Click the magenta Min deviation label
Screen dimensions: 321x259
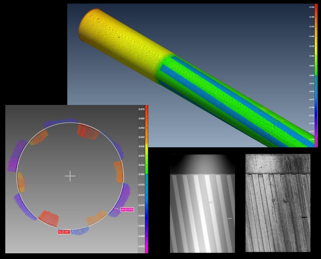(x=127, y=210)
